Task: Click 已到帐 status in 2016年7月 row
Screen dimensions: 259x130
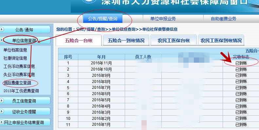Action: 241,88
